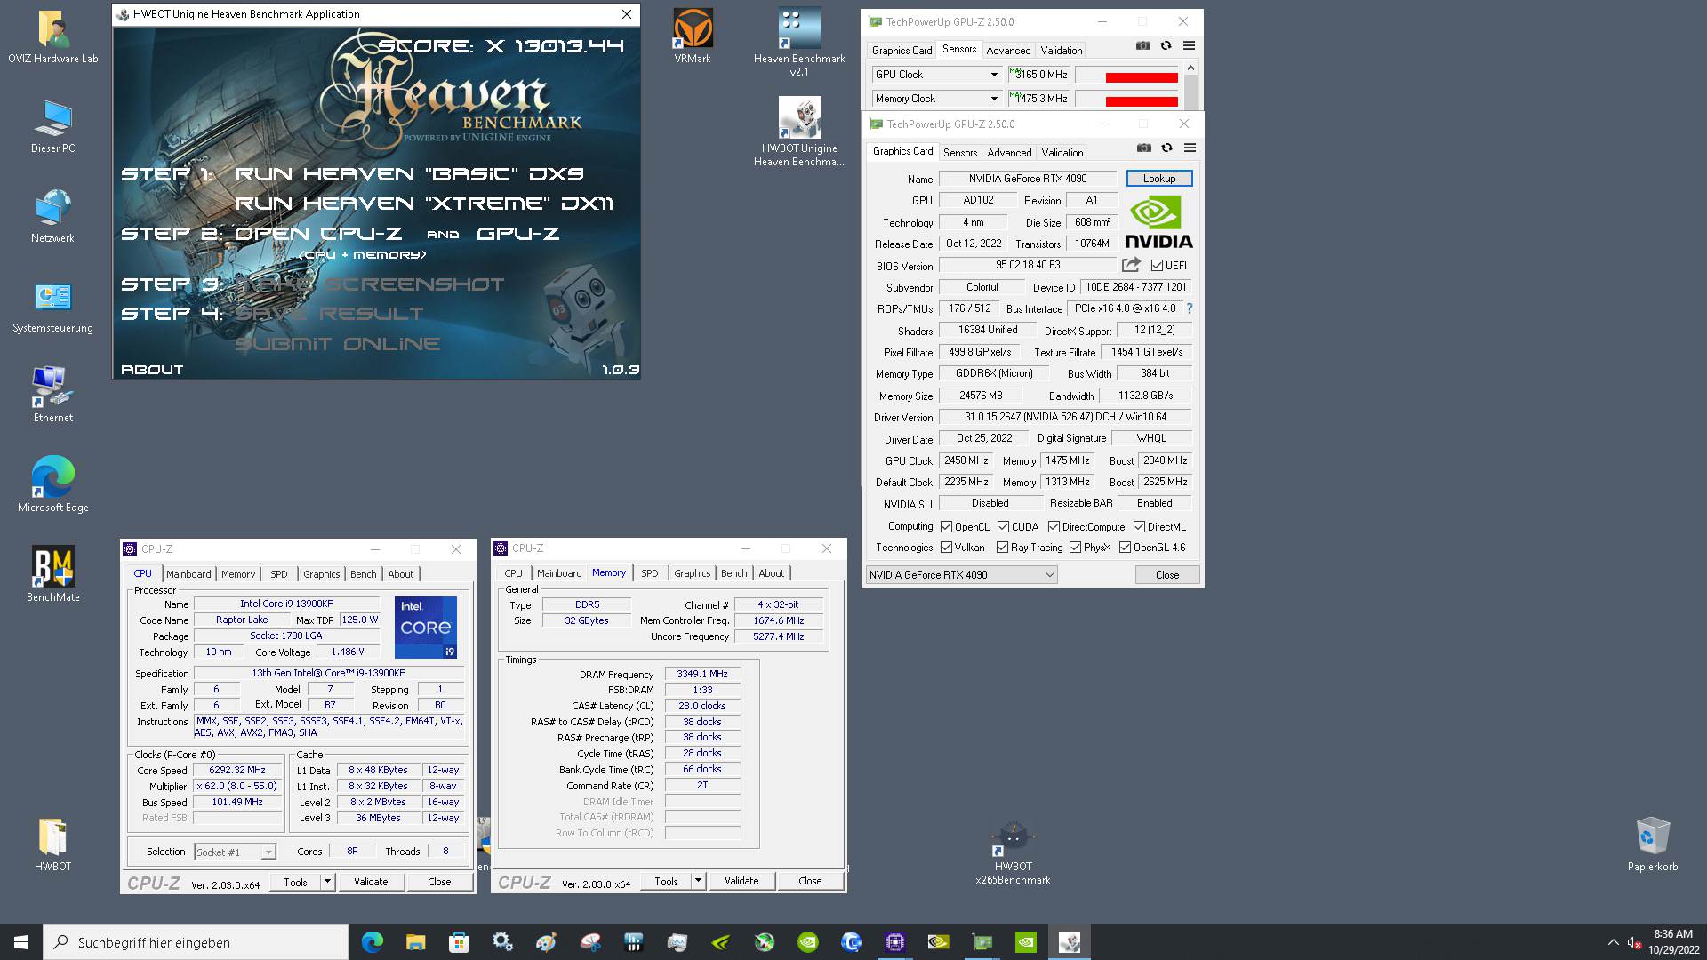
Task: Open OVIZ Hardware Lab folder icon
Action: pyautogui.click(x=53, y=36)
